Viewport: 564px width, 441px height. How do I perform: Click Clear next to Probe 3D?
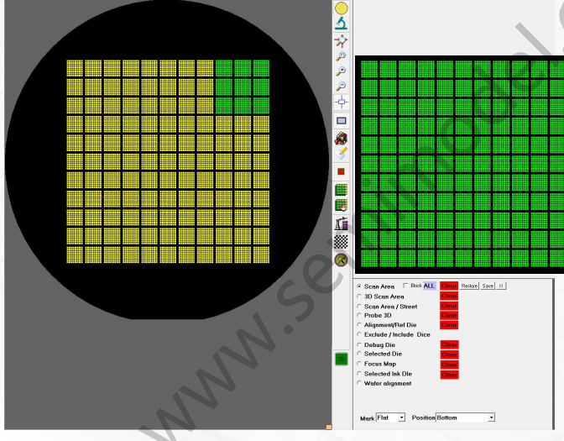(449, 315)
